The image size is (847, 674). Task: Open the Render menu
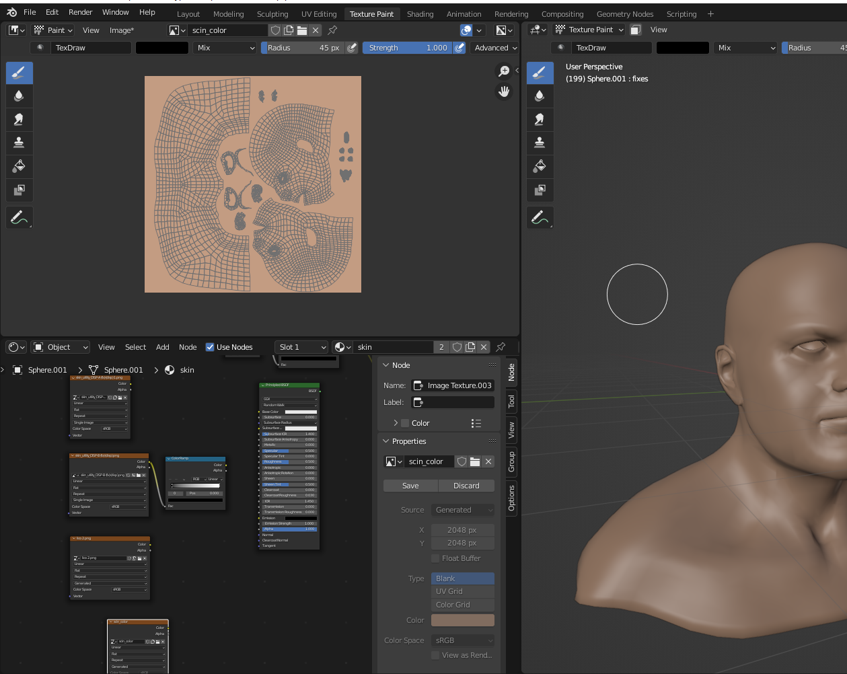80,12
